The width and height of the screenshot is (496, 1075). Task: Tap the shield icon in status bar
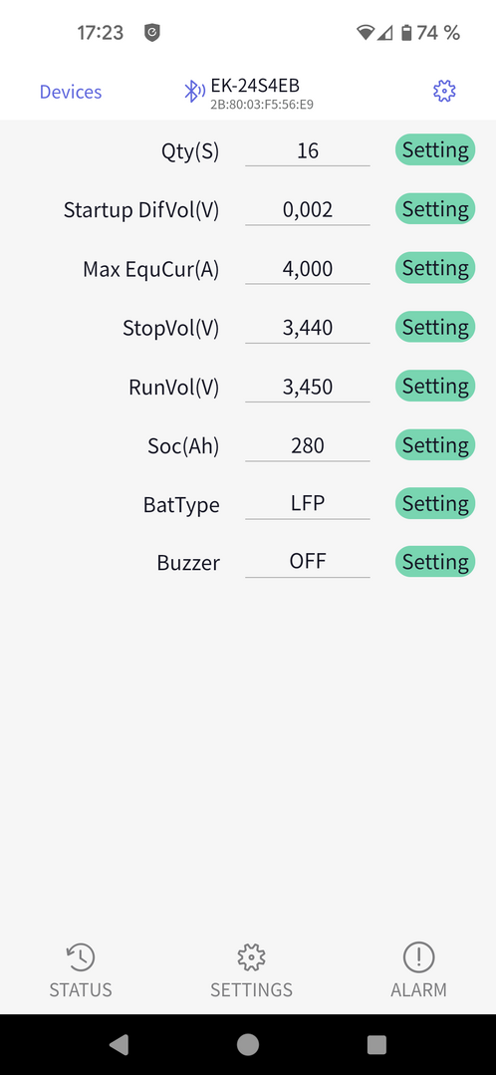pyautogui.click(x=152, y=32)
